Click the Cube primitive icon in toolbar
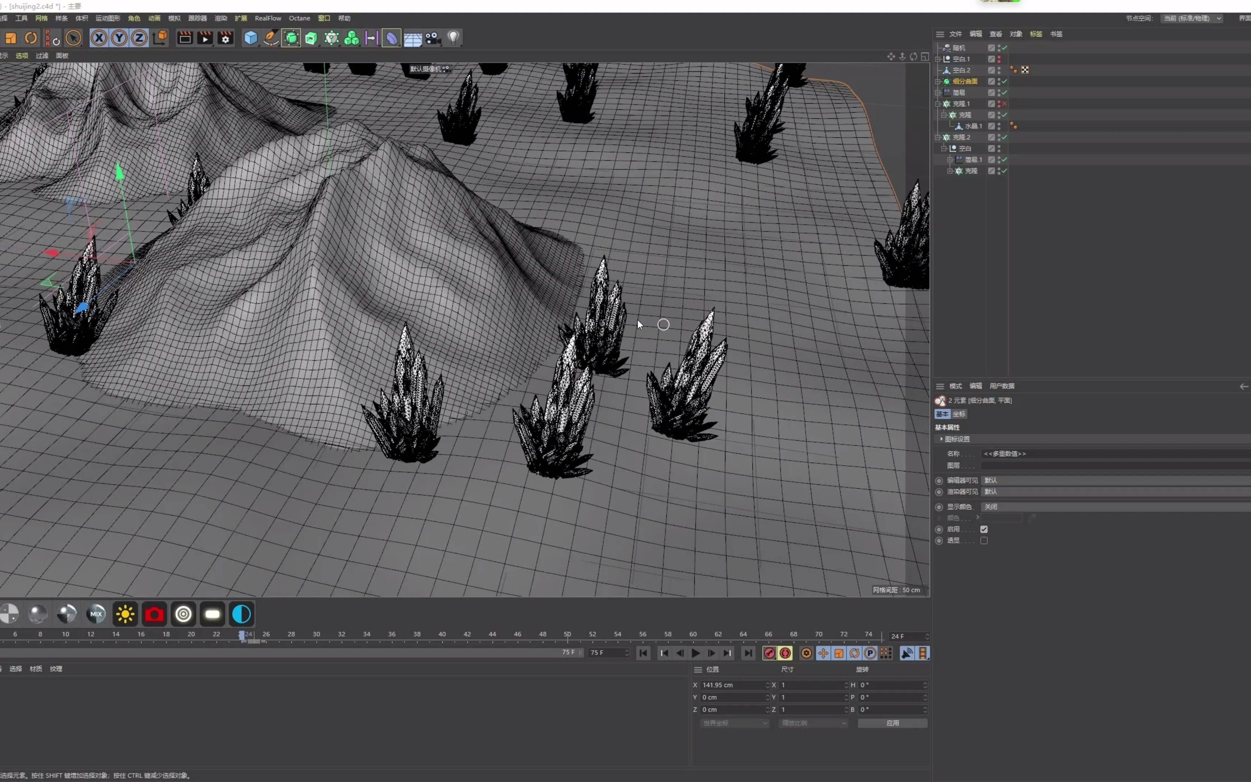 [x=251, y=38]
